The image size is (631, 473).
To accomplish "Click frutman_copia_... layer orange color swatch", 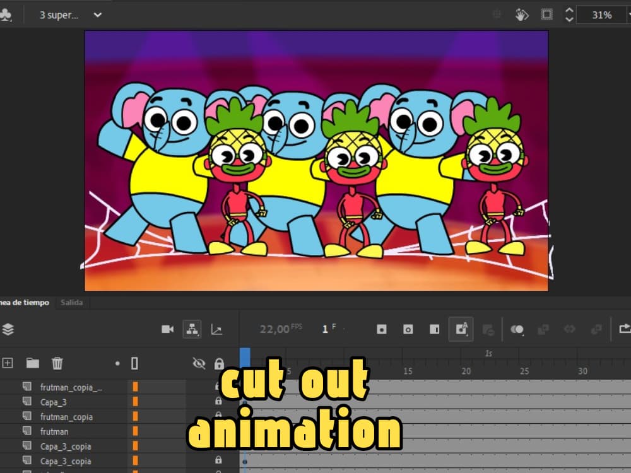I will click(x=135, y=387).
